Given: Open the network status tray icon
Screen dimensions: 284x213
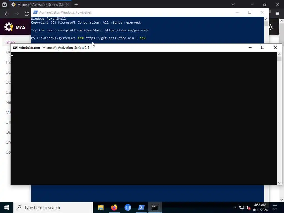Looking at the screenshot, I should pos(242,207).
